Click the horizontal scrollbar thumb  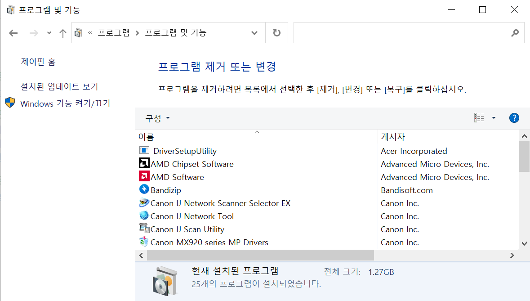pyautogui.click(x=261, y=256)
